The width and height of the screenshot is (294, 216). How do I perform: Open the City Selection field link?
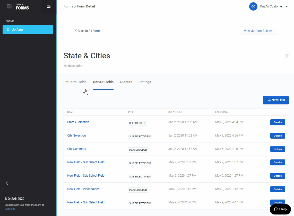pos(76,136)
